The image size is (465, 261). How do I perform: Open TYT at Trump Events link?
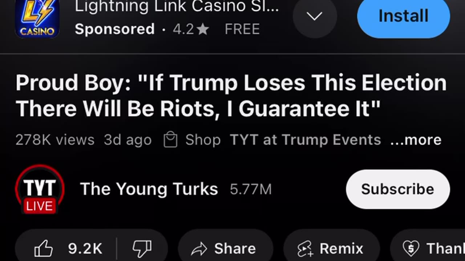tap(306, 140)
